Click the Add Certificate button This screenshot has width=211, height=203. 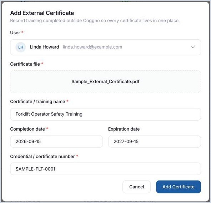pos(179,187)
